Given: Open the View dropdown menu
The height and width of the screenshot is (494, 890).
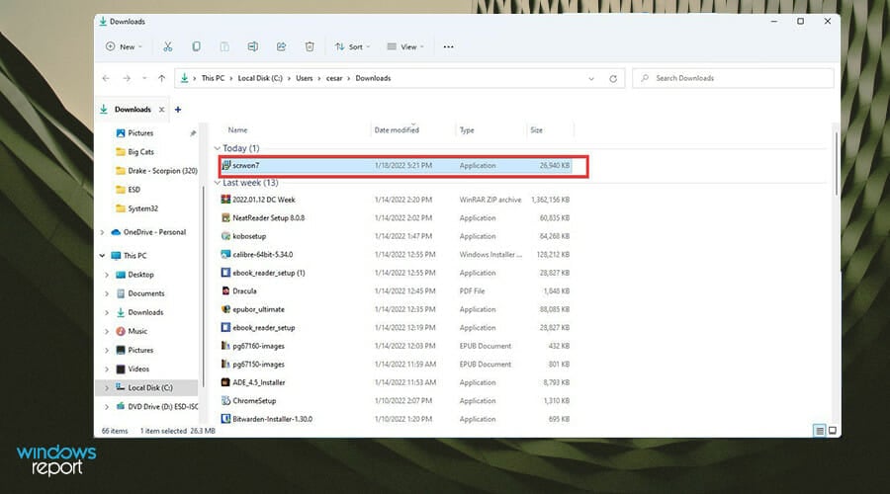Looking at the screenshot, I should pyautogui.click(x=403, y=46).
